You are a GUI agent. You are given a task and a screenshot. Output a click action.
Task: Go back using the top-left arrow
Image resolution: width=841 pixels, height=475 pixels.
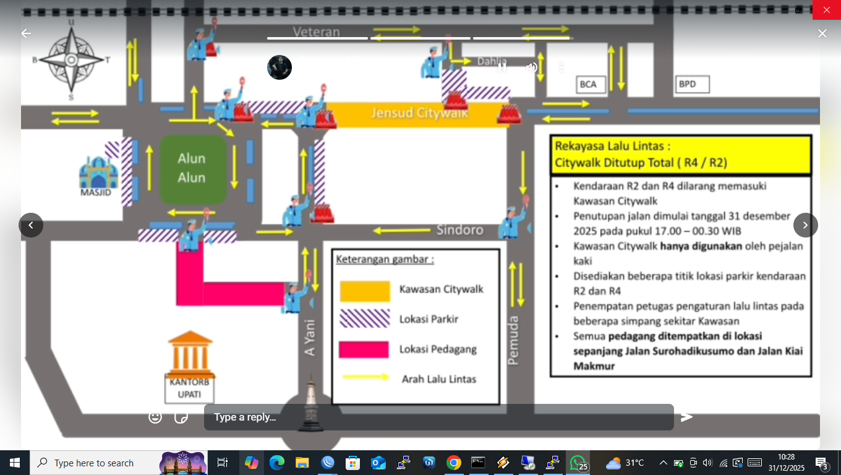26,33
